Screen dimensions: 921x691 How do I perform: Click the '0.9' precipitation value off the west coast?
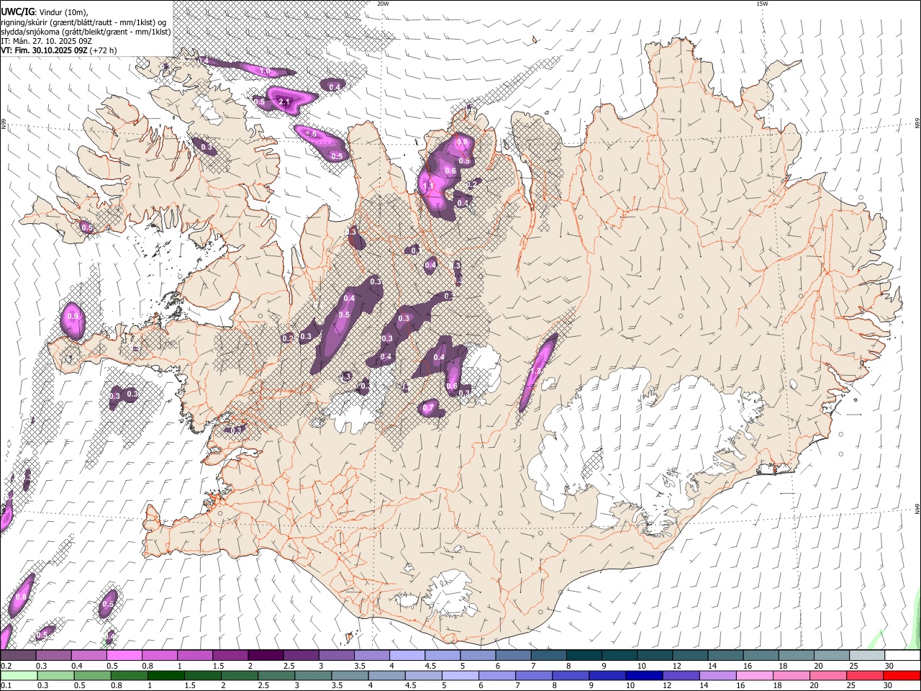tap(72, 316)
